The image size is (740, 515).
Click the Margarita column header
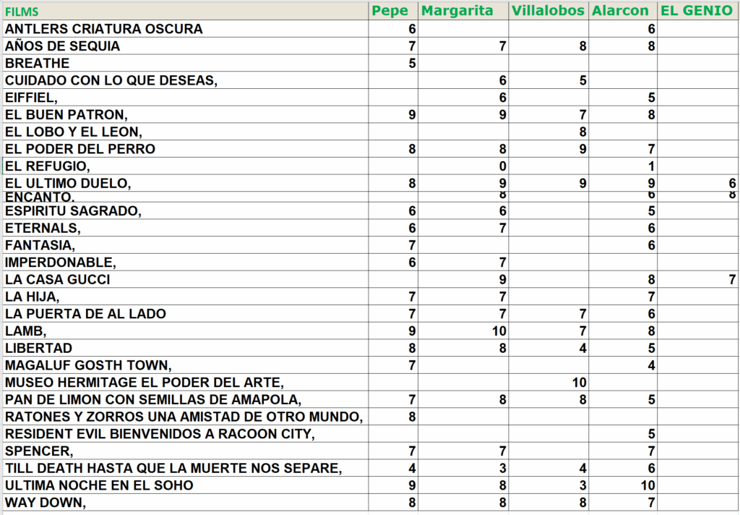tap(457, 11)
